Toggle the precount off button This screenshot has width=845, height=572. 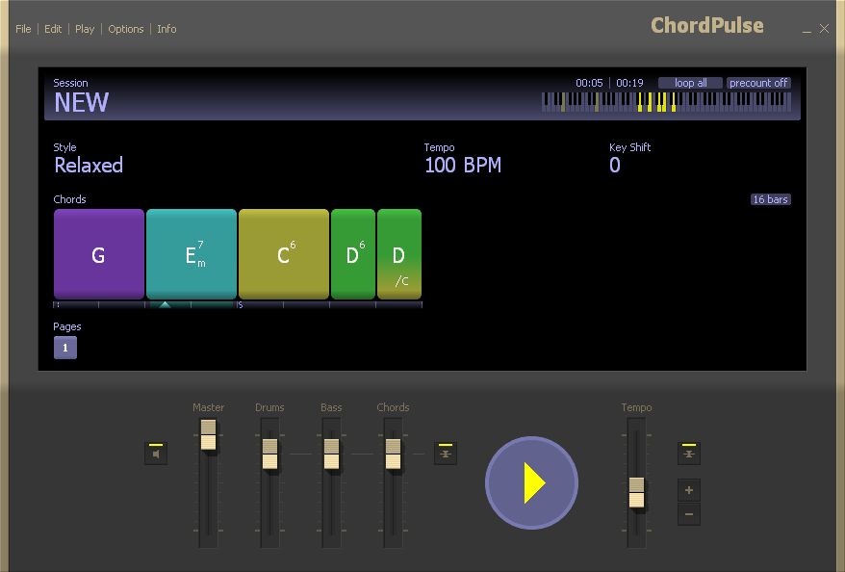[x=758, y=83]
